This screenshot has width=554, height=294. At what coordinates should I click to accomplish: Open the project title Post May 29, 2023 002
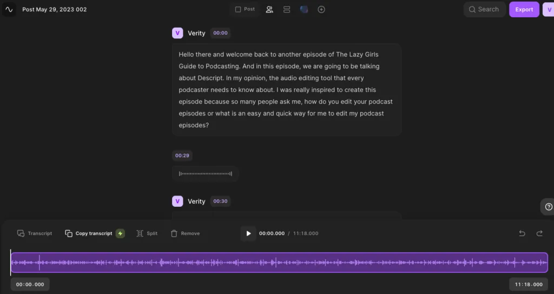click(x=55, y=10)
